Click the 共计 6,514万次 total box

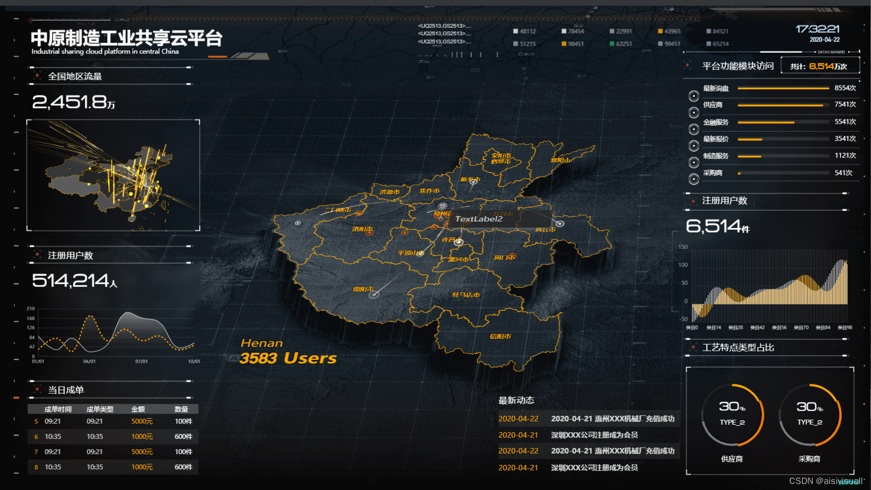[x=820, y=66]
